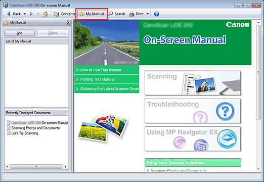Follow the Scanning Photos and Documents page link

(x=179, y=170)
